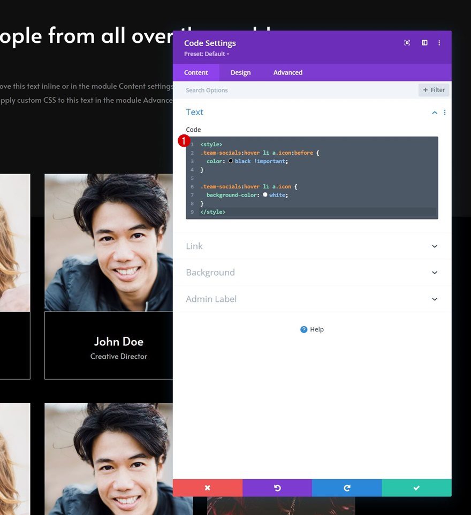
Task: Click the circular Help question icon
Action: (304, 329)
